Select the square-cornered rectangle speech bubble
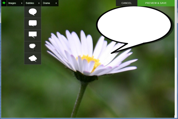This screenshot has width=178, height=119. 33,35
